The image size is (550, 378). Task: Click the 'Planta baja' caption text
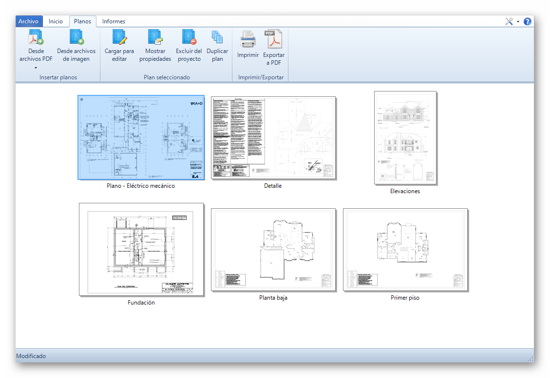pos(273,297)
